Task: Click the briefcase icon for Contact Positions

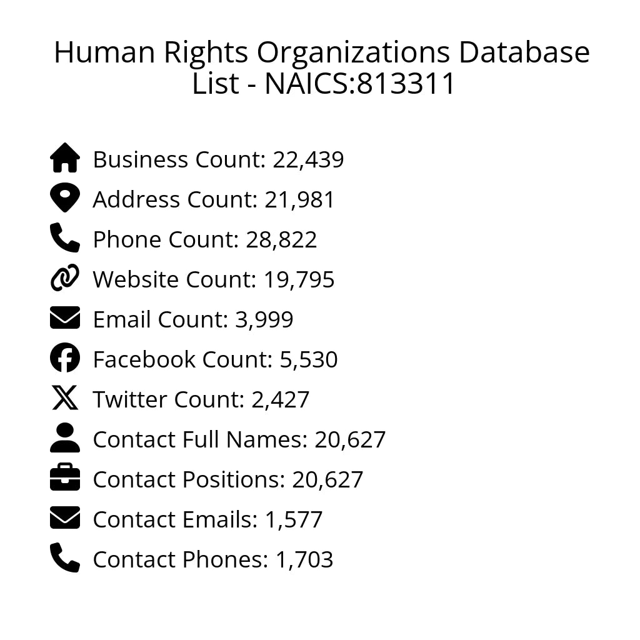Action: (x=65, y=478)
